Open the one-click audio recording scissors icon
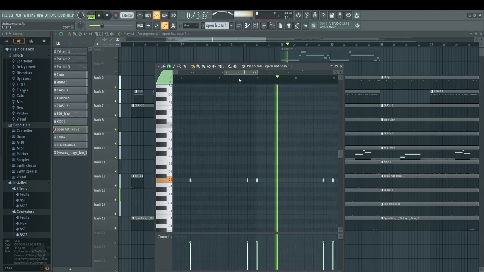 (307, 15)
